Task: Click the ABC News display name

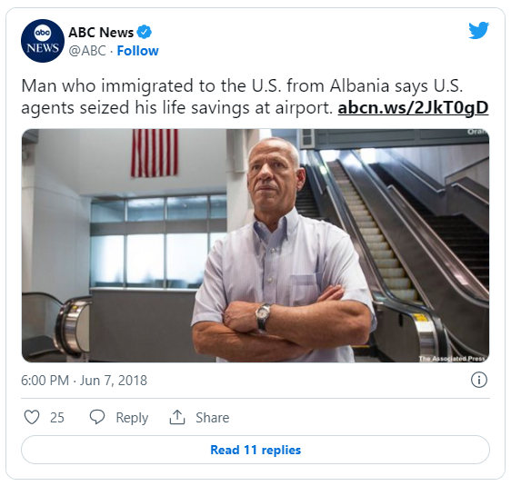Action: (101, 32)
